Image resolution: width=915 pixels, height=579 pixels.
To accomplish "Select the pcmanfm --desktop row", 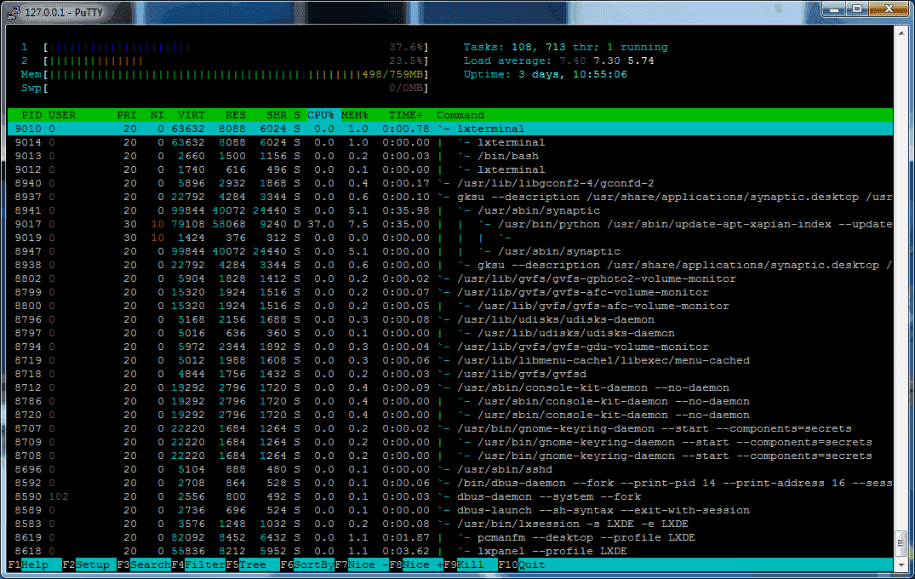I will (x=450, y=537).
